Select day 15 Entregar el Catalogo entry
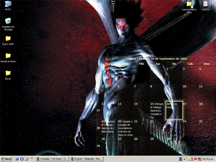Screen dimensions: 216x162 pyautogui.click(x=158, y=111)
